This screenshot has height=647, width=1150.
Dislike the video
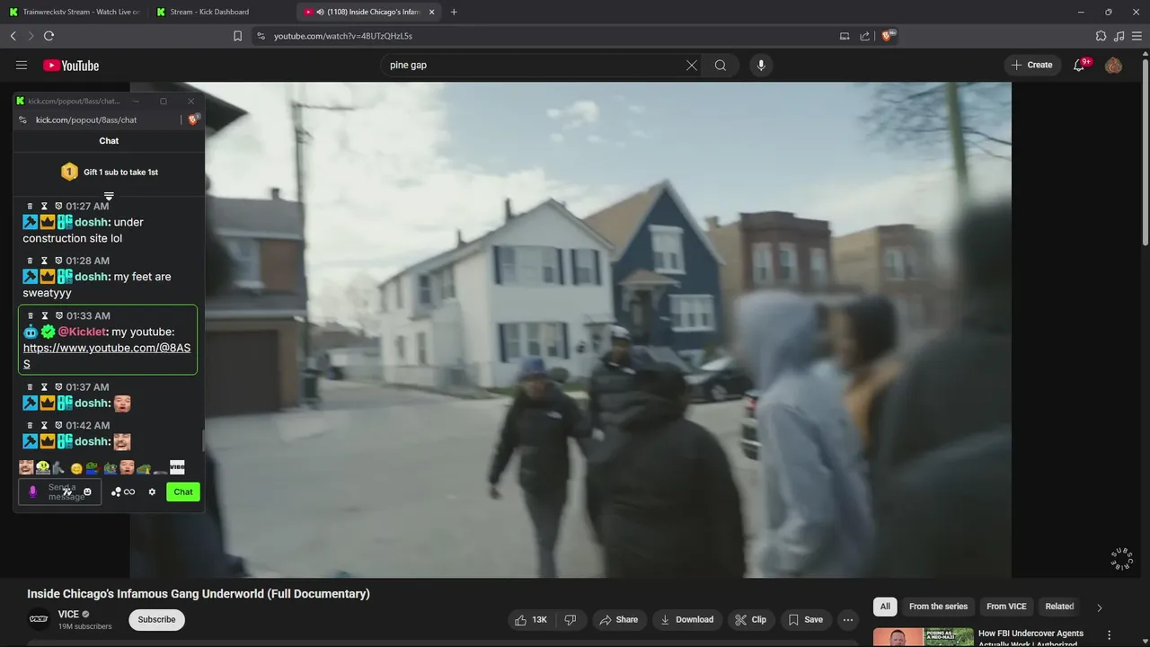tap(570, 619)
